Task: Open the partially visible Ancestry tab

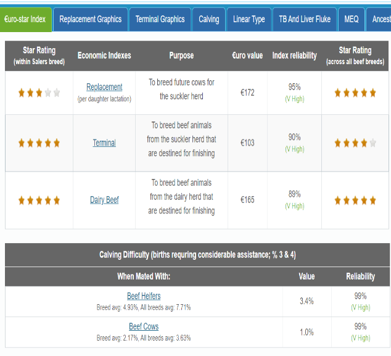Action: pos(379,19)
